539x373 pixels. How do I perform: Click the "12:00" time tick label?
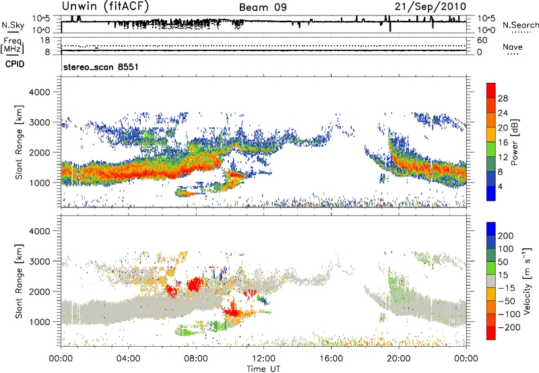click(x=263, y=359)
